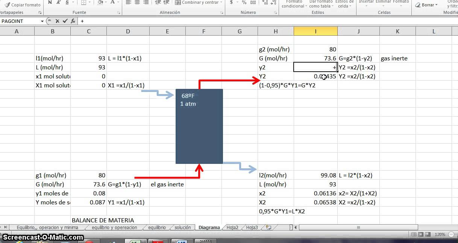Click zoom out minus button

451,235
